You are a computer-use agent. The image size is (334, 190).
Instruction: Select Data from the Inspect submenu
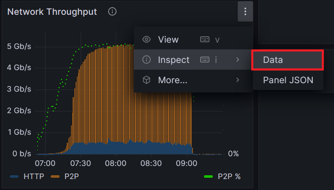pyautogui.click(x=273, y=60)
